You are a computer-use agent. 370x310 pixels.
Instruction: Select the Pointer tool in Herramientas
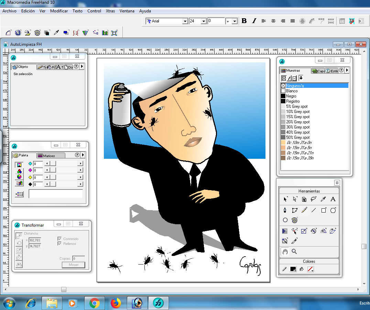point(285,199)
